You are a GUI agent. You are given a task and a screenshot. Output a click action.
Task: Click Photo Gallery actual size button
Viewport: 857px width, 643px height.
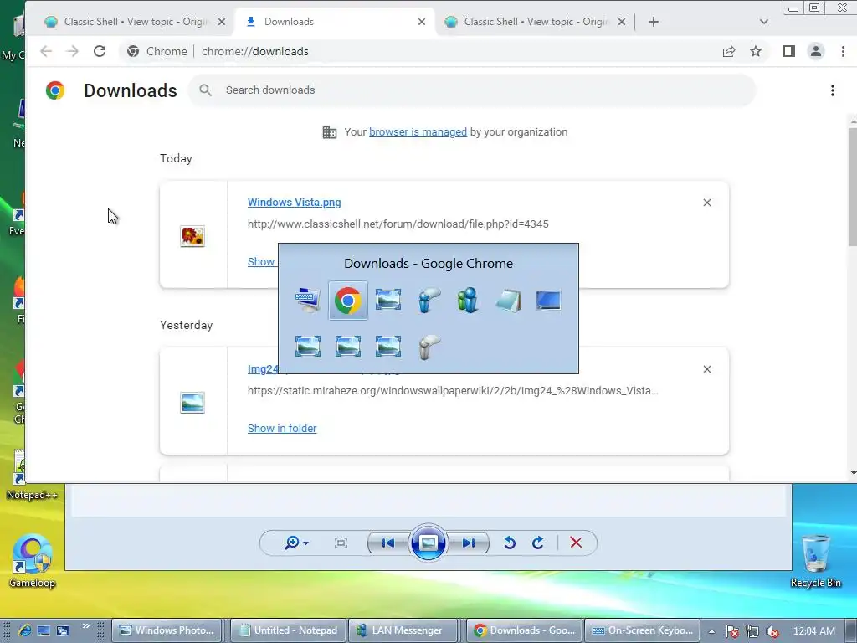pos(341,543)
